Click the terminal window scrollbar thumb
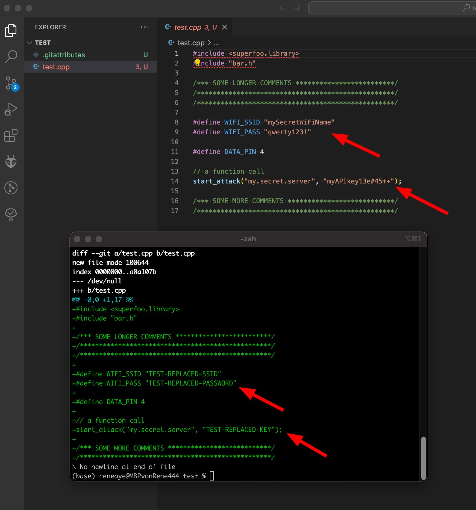This screenshot has width=476, height=510. pos(423,458)
